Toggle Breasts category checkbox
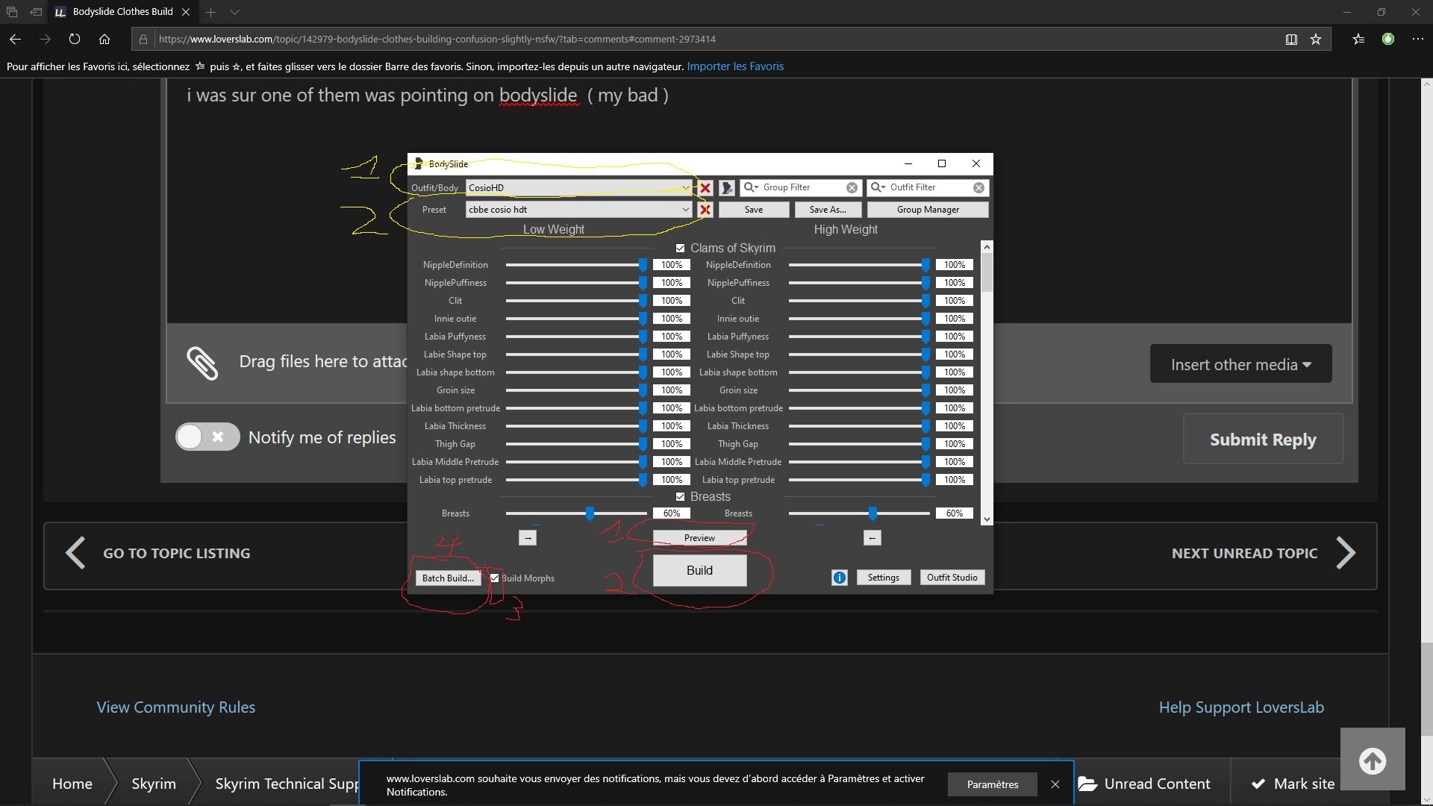The width and height of the screenshot is (1433, 806). (680, 497)
